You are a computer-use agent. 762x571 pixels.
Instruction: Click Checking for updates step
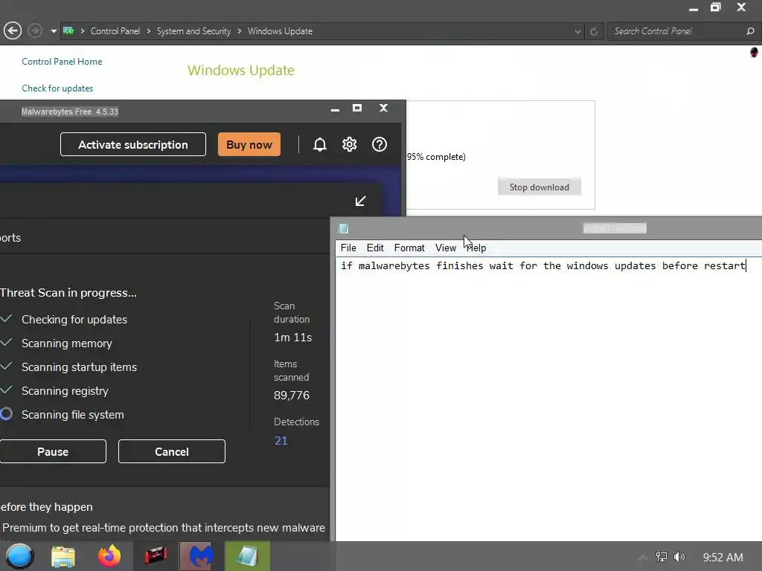click(x=74, y=320)
